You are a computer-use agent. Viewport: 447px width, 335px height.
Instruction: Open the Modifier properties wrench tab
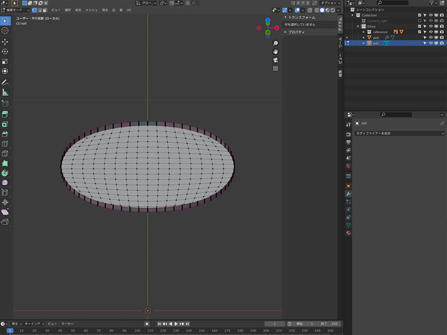[x=348, y=194]
